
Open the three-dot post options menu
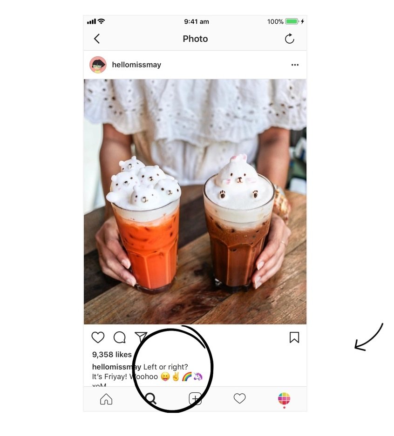coord(295,65)
